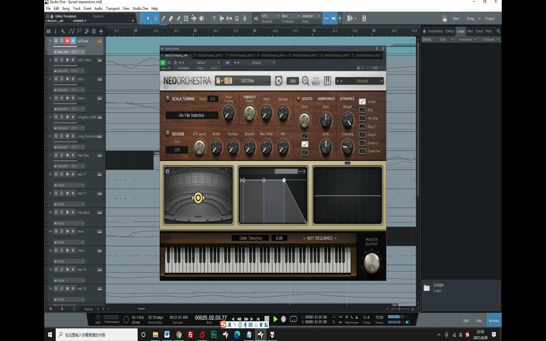Click the Start page button
Screen dimensions: 546x341
click(456, 19)
